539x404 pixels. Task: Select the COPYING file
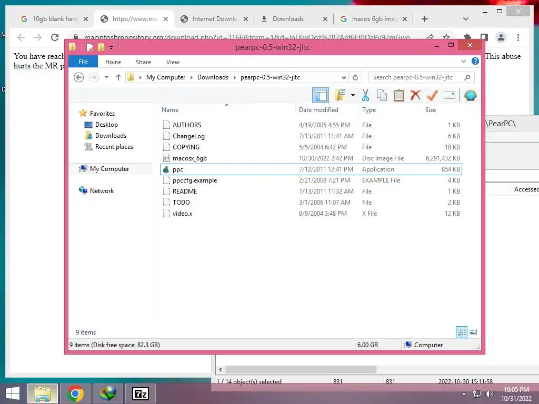[311, 147]
